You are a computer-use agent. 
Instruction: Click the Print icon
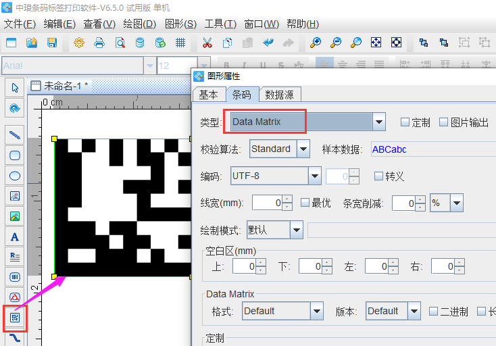99,42
